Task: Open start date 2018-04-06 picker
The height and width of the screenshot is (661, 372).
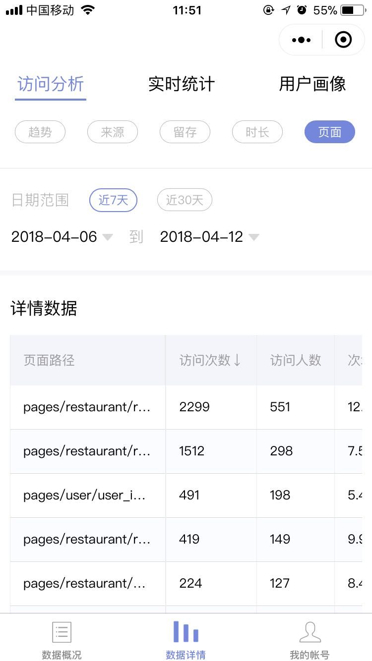Action: pos(54,237)
